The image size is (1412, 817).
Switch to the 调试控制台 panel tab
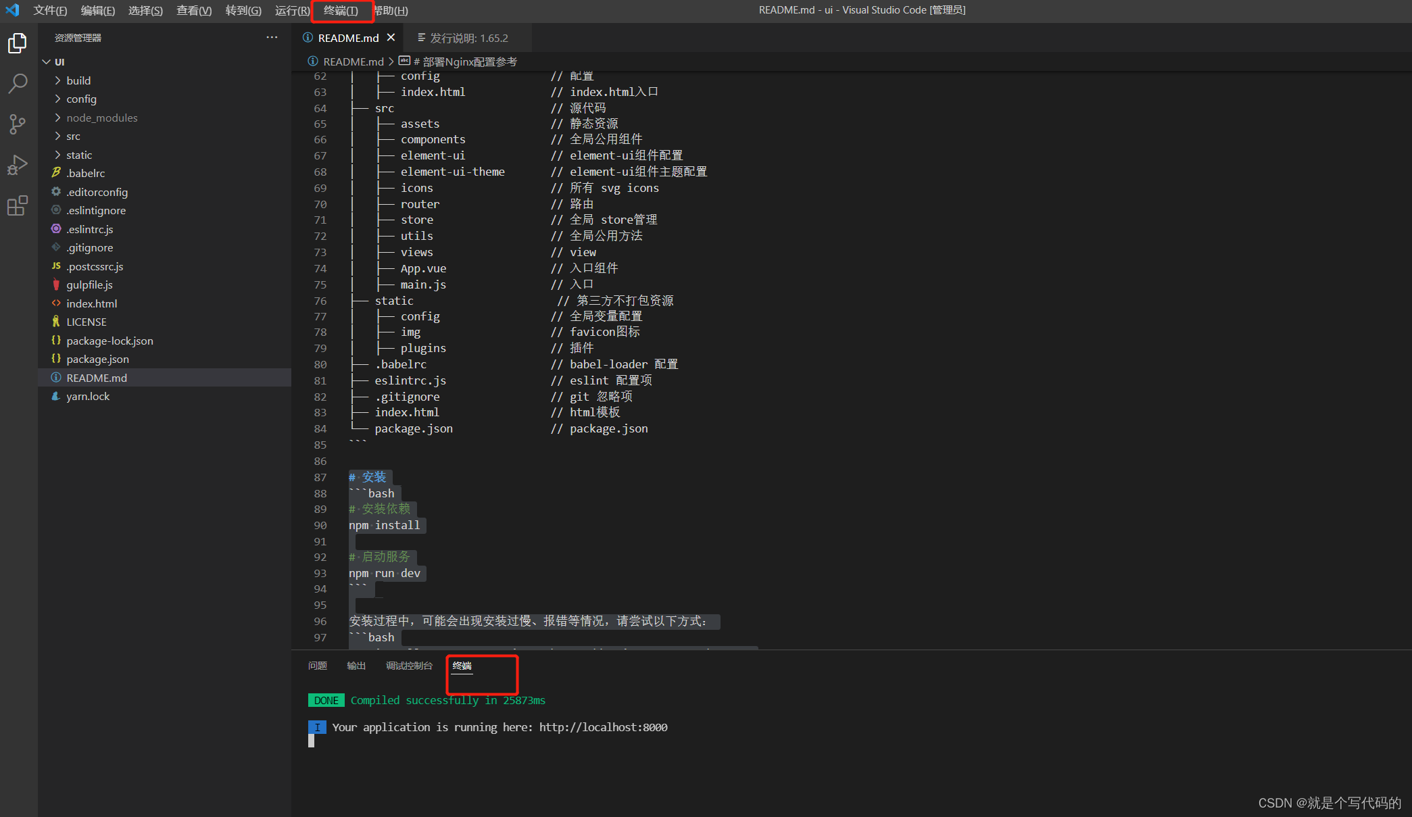click(x=409, y=666)
